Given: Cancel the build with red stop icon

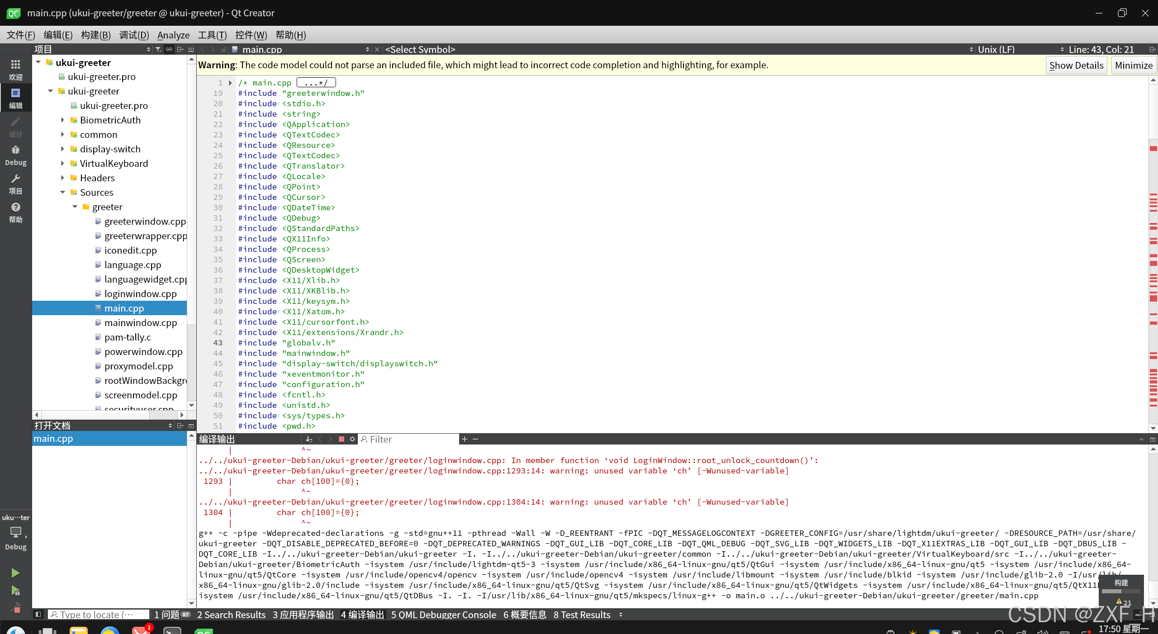Looking at the screenshot, I should click(342, 439).
